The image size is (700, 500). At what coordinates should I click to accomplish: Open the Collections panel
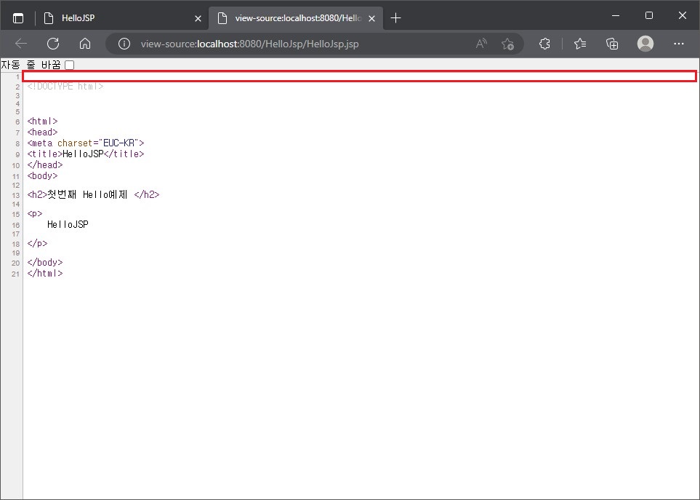[x=612, y=44]
